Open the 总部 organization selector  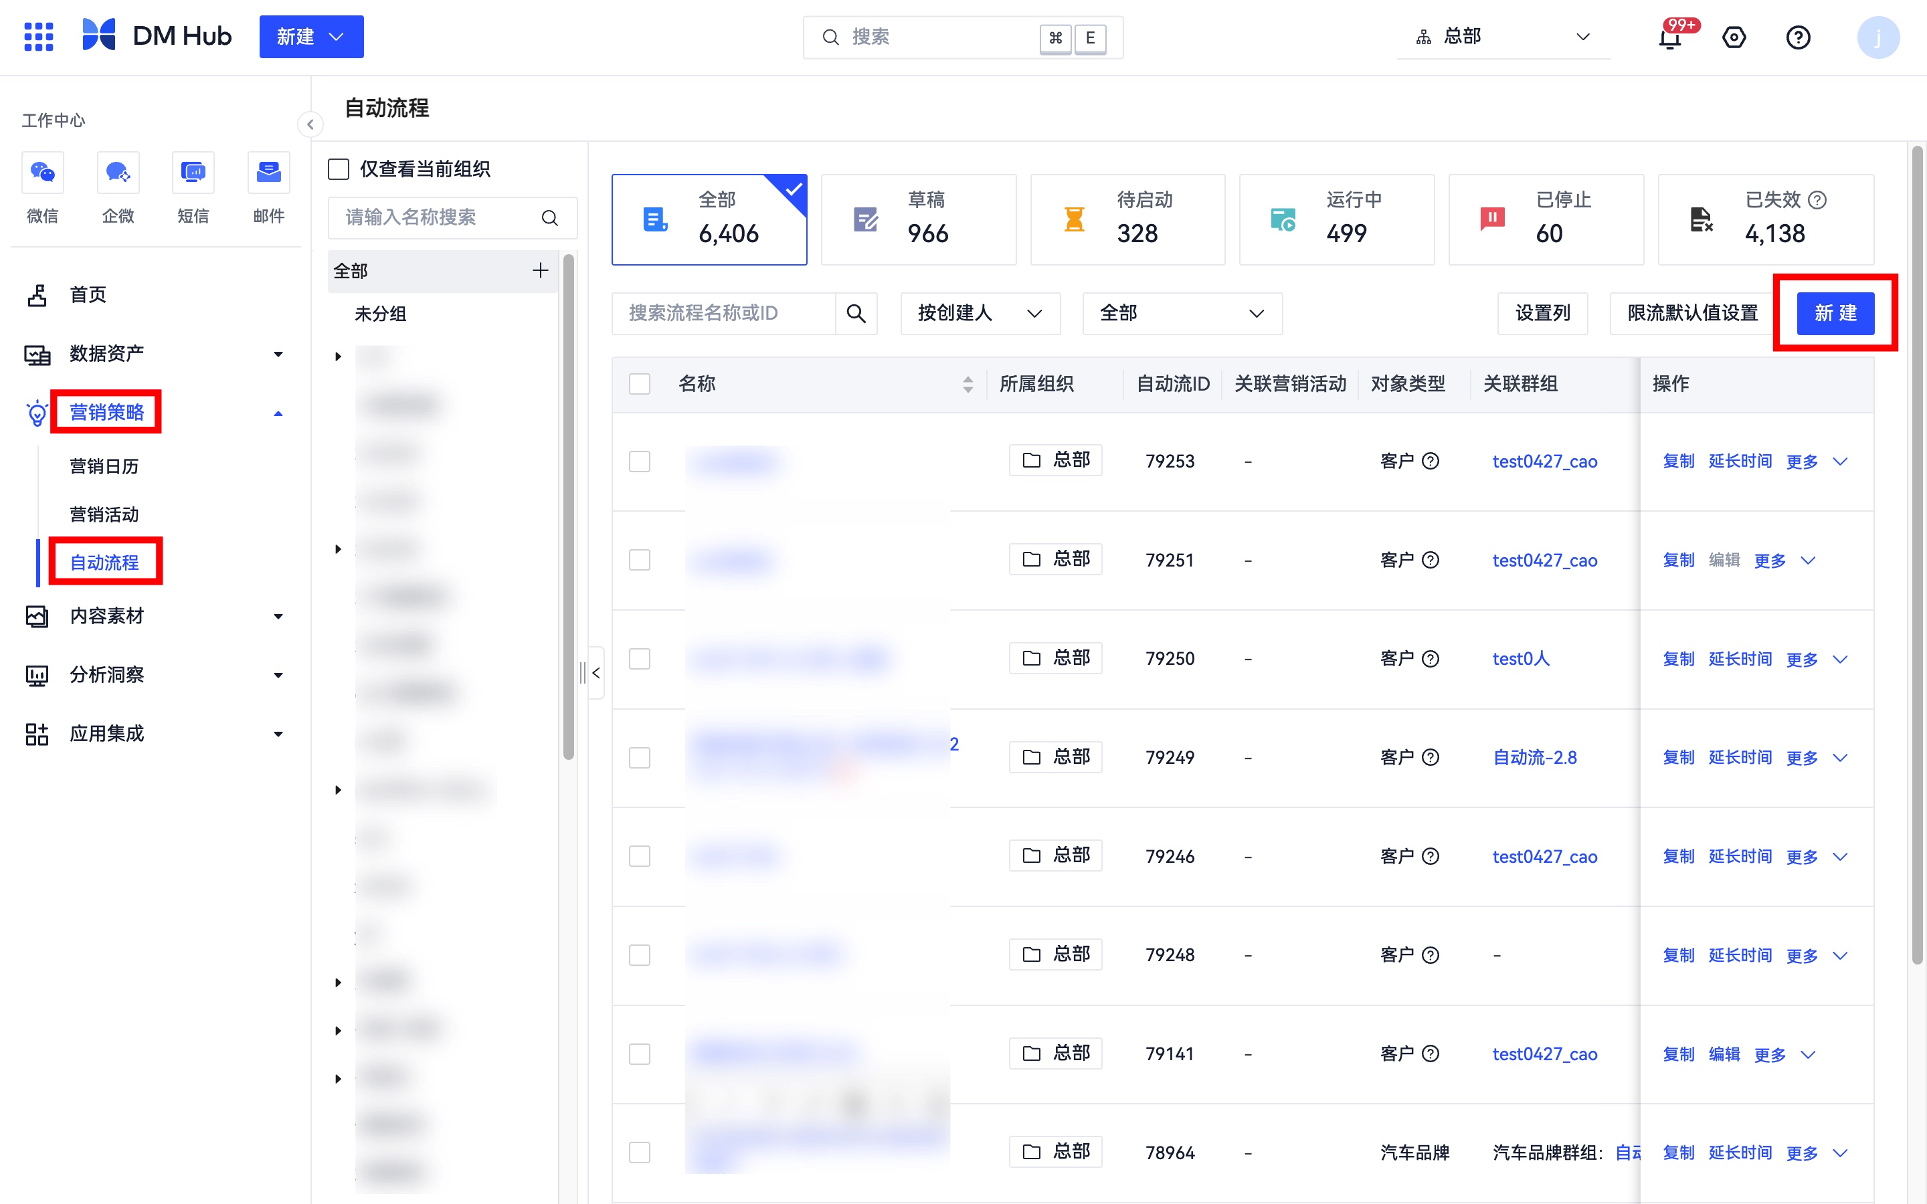(x=1503, y=37)
